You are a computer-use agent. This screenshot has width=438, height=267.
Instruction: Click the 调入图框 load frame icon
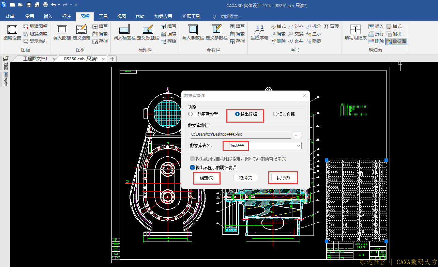[x=62, y=30]
